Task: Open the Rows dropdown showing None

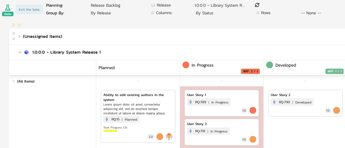Action: pyautogui.click(x=311, y=13)
